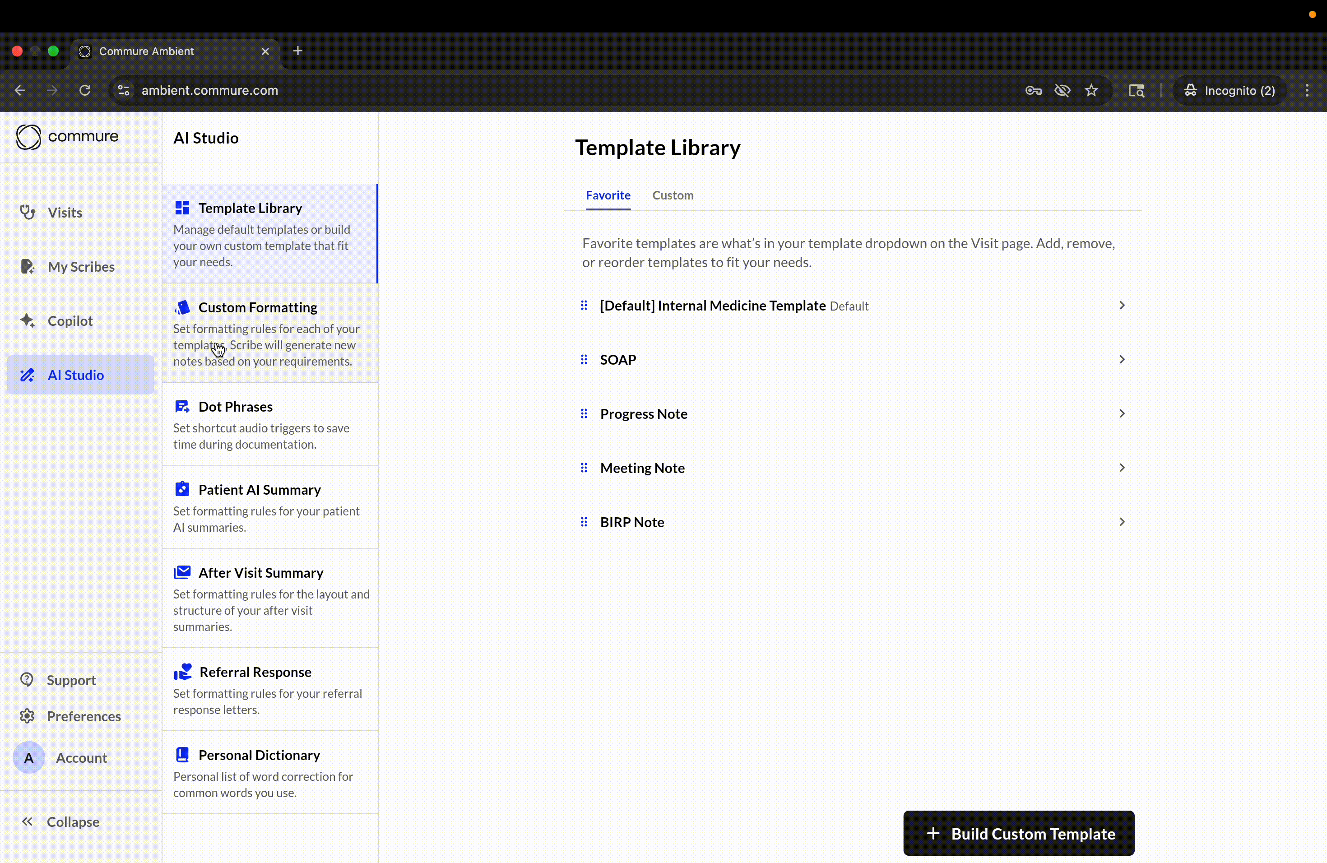This screenshot has height=863, width=1327.
Task: Toggle third-party cookie blocking indicator
Action: 1062,90
